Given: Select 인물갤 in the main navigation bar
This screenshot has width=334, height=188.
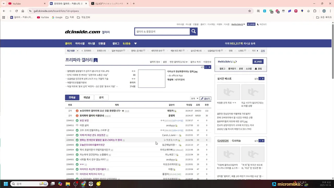Looking at the screenshot, I should point(102,44).
